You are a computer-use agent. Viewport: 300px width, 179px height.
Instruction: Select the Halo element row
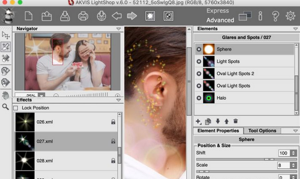[x=244, y=98]
